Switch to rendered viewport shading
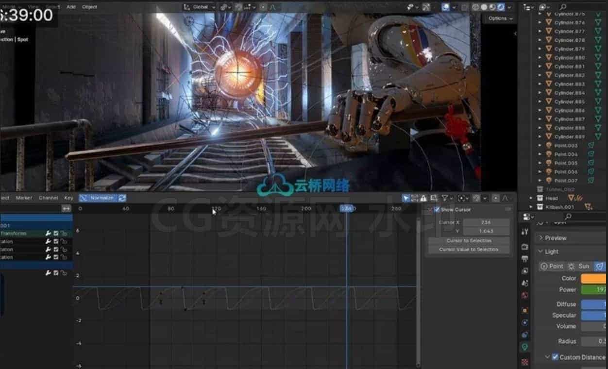The height and width of the screenshot is (369, 608). click(x=500, y=7)
